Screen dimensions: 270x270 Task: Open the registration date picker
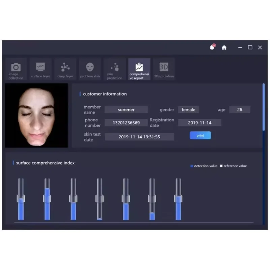point(200,123)
